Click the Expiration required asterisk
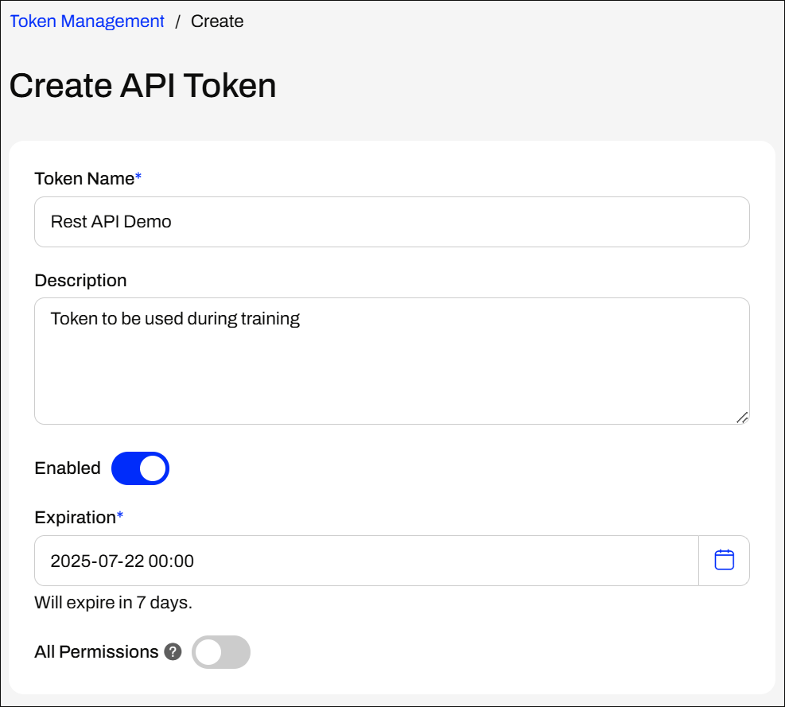This screenshot has width=785, height=707. point(119,515)
